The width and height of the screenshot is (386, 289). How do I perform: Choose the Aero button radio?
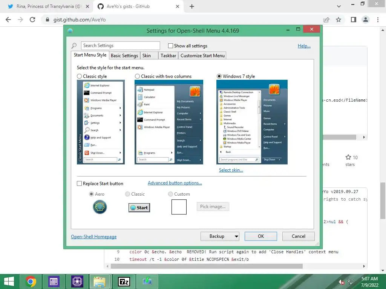coord(91,194)
